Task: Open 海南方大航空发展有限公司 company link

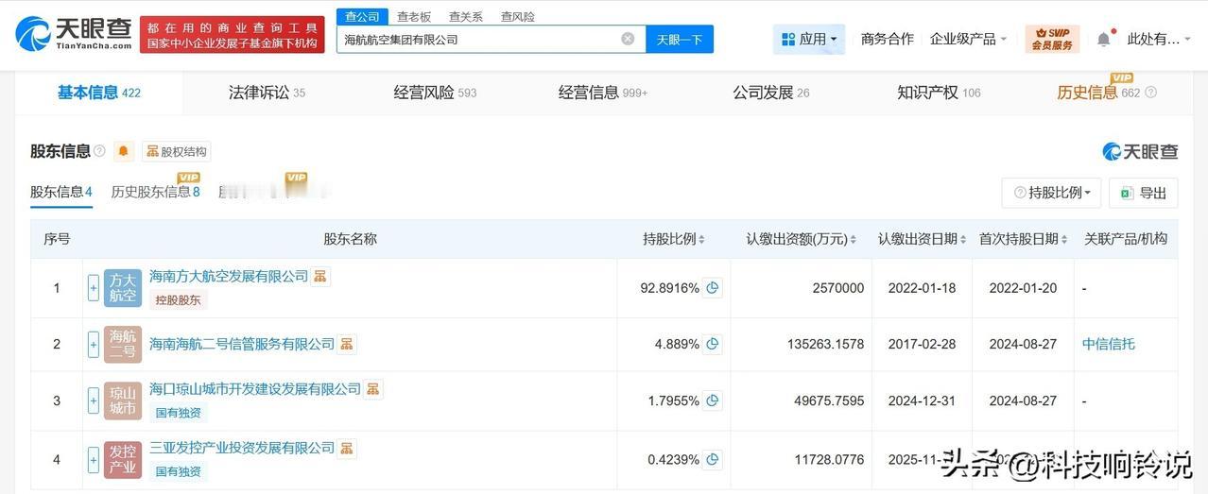Action: click(x=229, y=276)
